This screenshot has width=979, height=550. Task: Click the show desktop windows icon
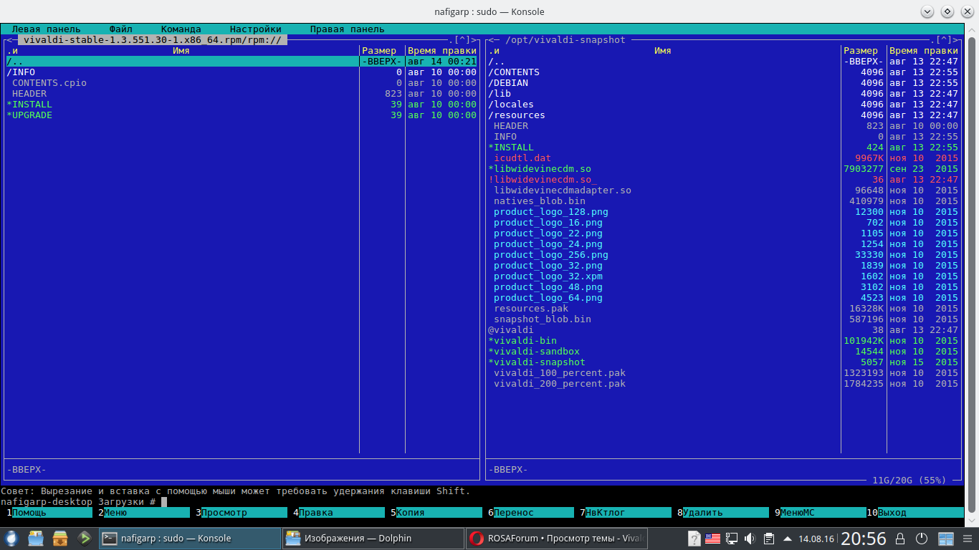click(946, 539)
